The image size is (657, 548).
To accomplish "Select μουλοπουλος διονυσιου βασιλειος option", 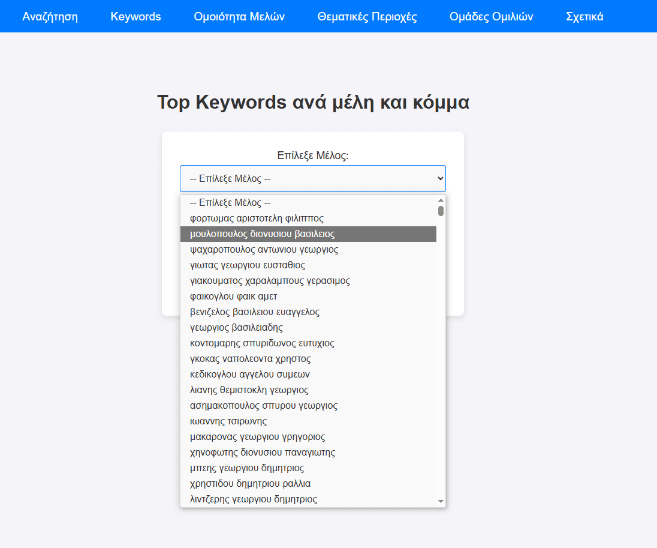I will [x=308, y=233].
